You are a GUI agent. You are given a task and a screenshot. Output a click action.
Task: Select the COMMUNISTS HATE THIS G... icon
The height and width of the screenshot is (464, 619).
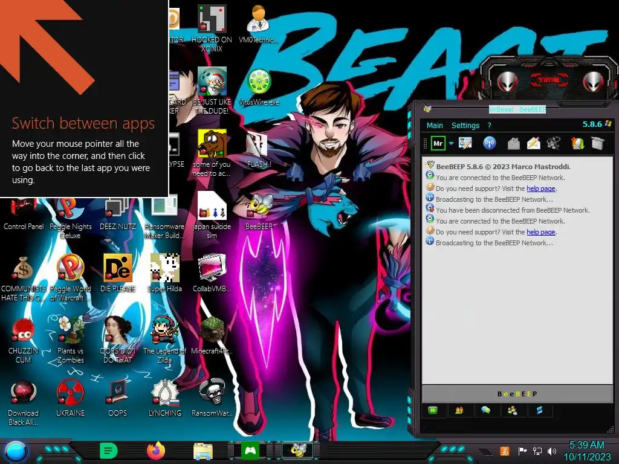click(24, 279)
